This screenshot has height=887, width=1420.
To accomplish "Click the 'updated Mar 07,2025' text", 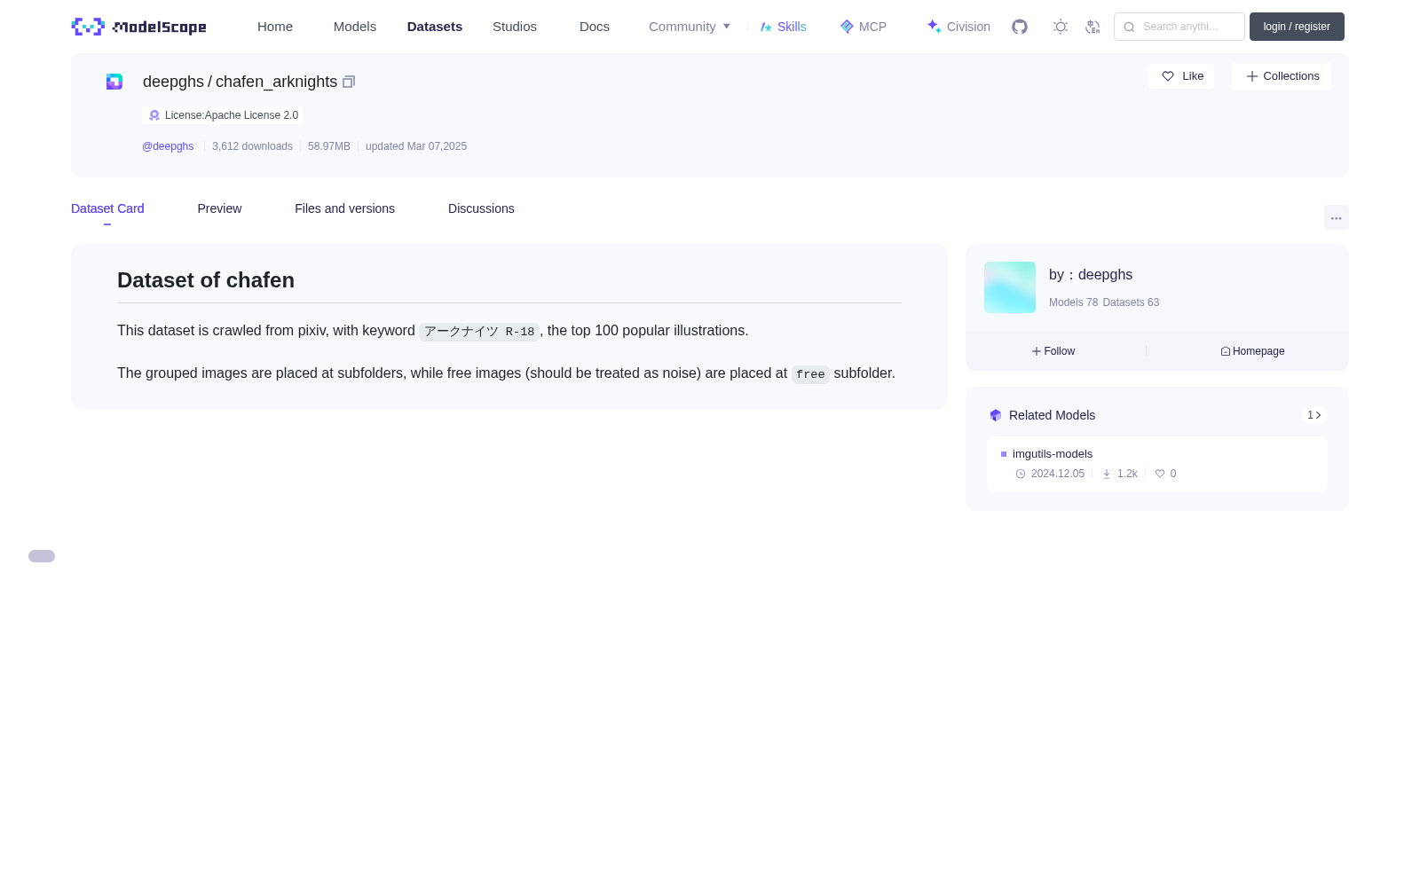I will [416, 146].
